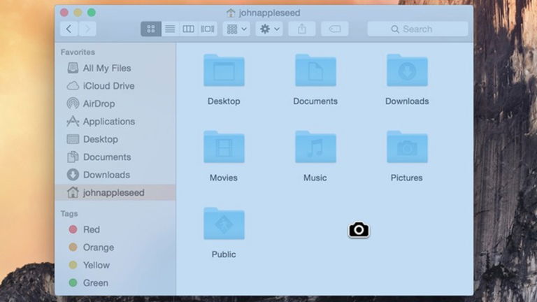537x302 pixels.
Task: Click the Movies folder name label
Action: pos(224,178)
